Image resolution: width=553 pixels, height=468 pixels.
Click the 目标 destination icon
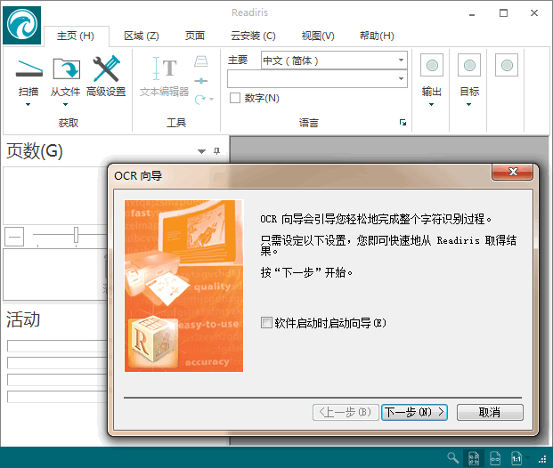click(469, 65)
